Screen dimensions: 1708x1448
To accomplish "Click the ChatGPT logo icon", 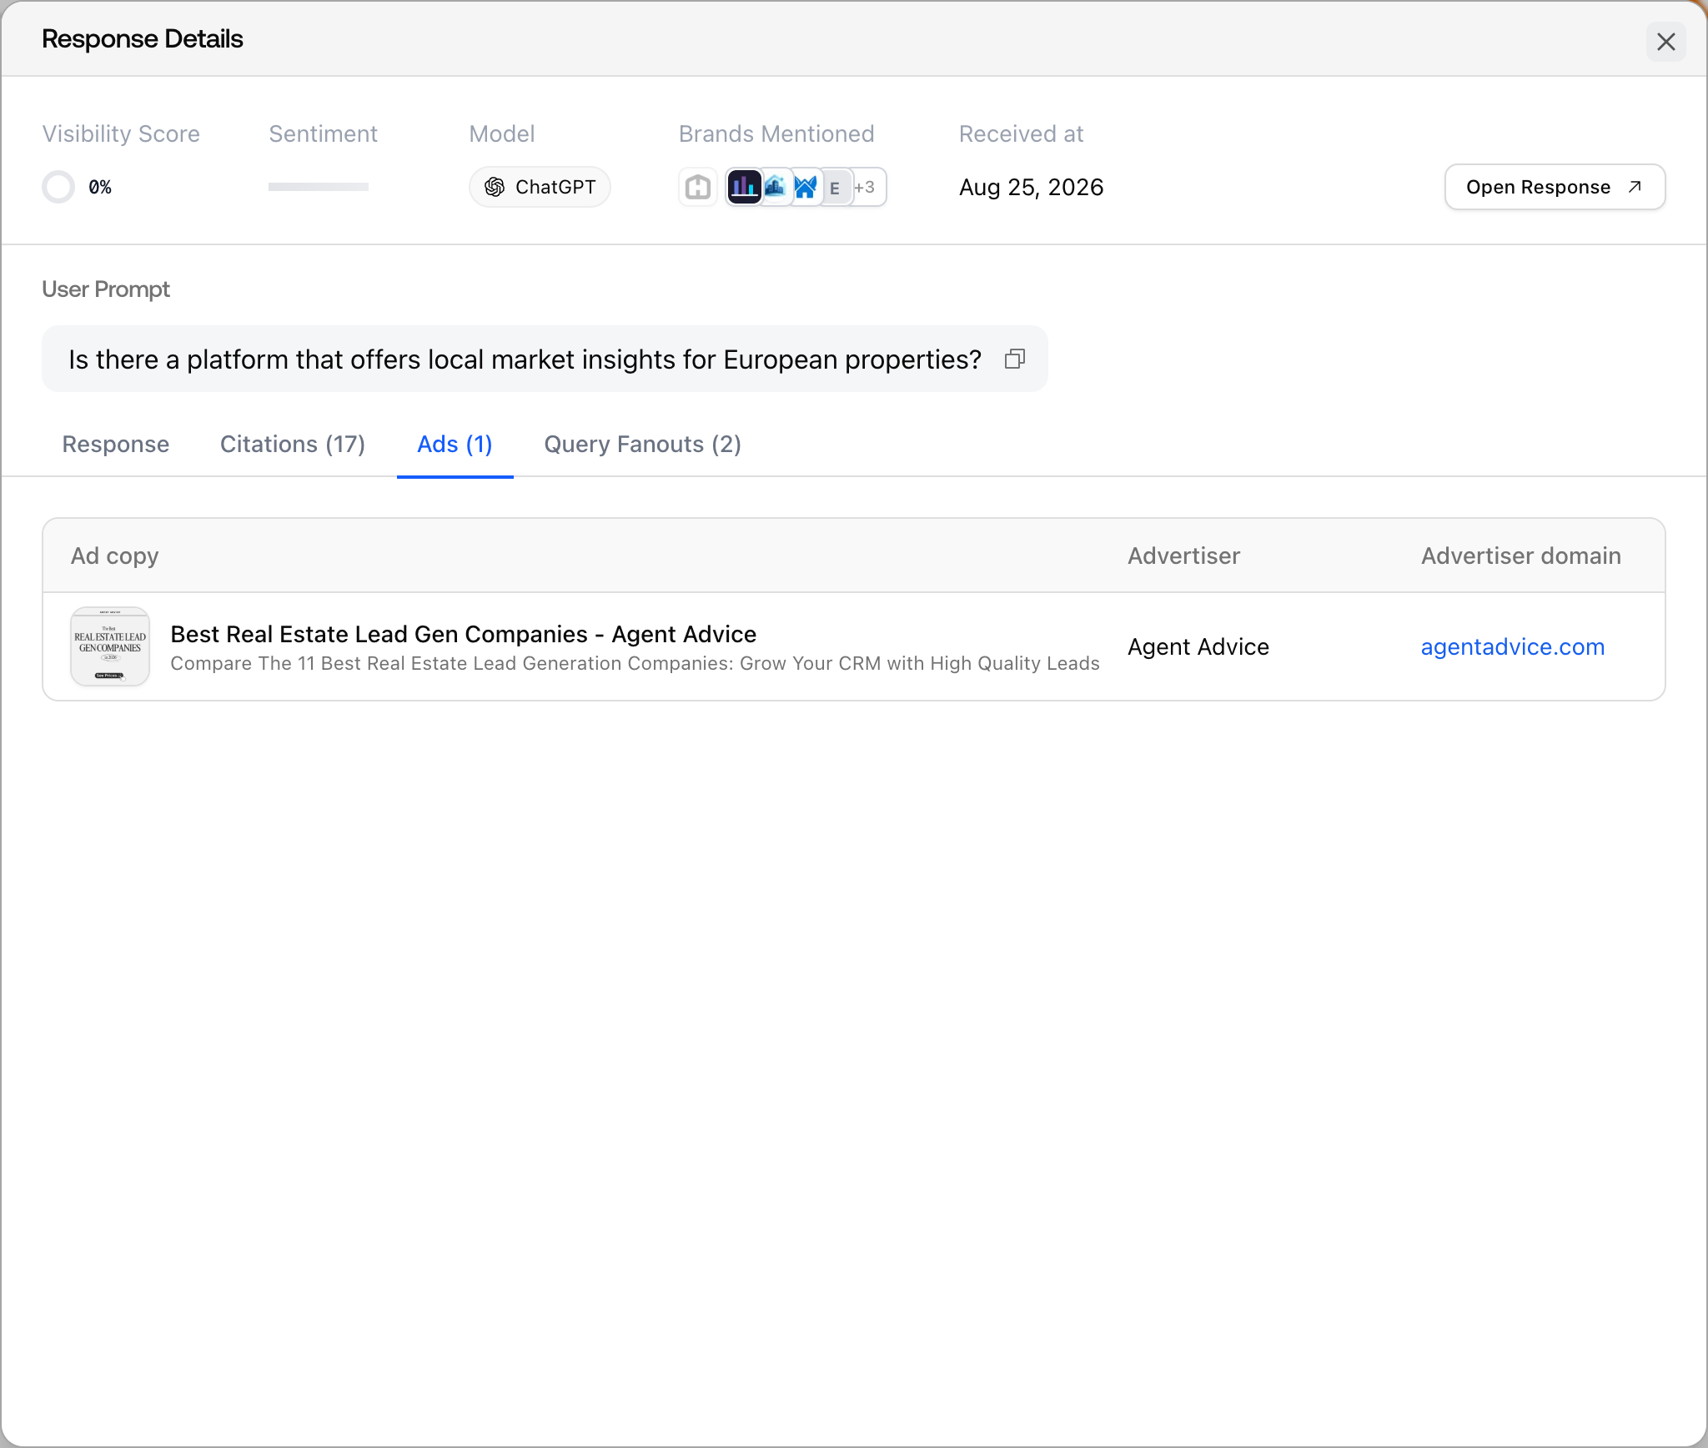I will pyautogui.click(x=495, y=187).
